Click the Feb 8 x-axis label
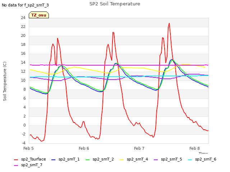Viewport: 230px width, 172px height. [x=194, y=148]
